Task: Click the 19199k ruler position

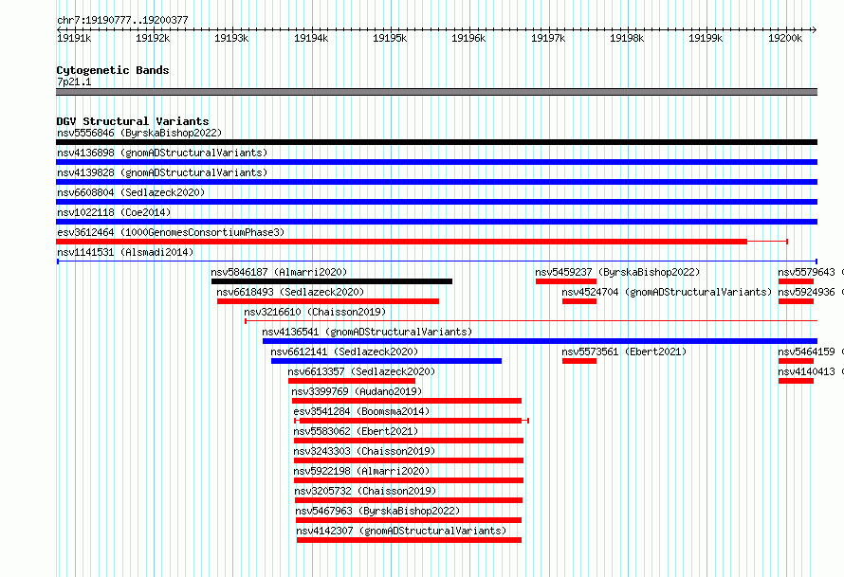Action: point(706,38)
